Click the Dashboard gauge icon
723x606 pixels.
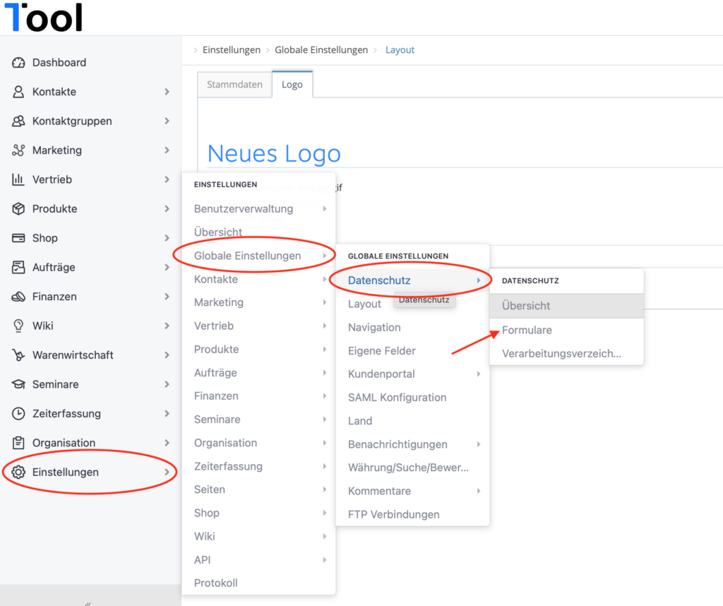(18, 63)
